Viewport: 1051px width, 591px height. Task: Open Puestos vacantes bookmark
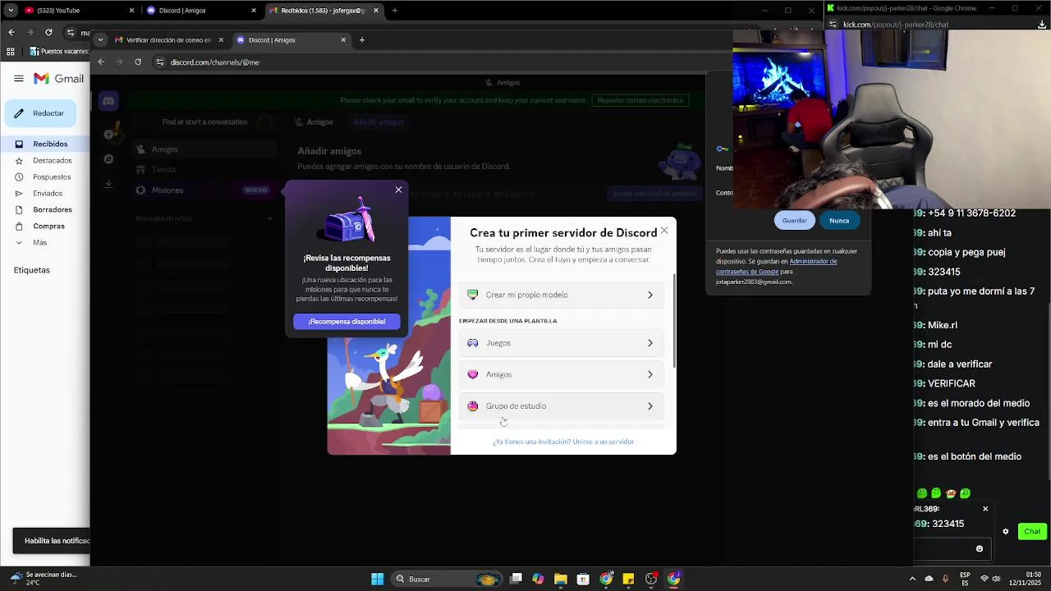59,51
